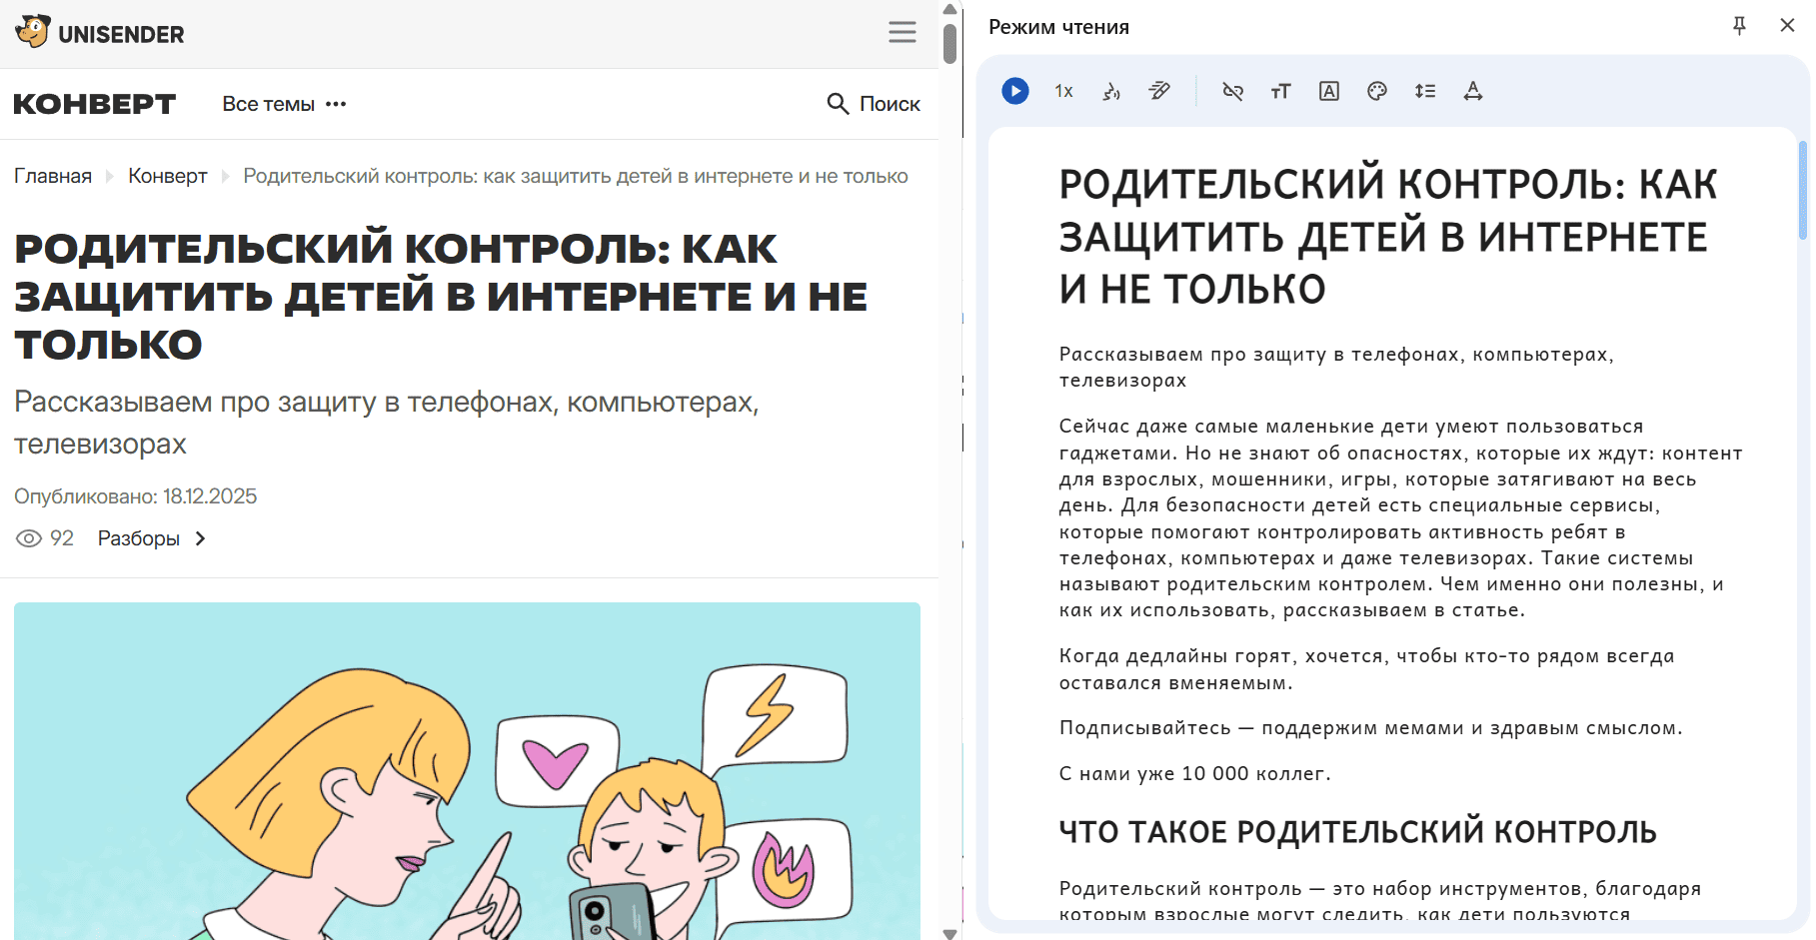The width and height of the screenshot is (1816, 940).
Task: Open the "Конверт" breadcrumb link
Action: click(x=167, y=176)
